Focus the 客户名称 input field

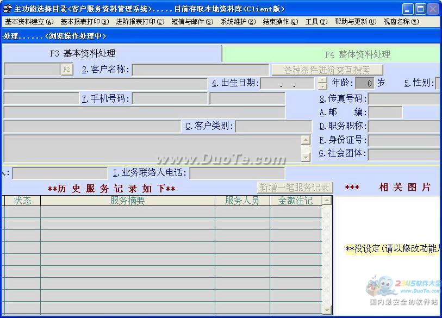pyautogui.click(x=201, y=70)
